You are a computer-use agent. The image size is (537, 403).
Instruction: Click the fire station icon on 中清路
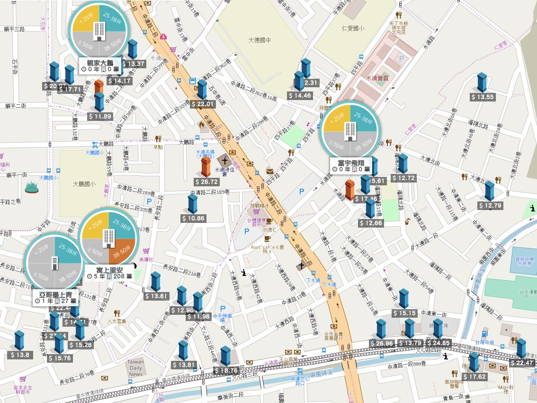coord(202,125)
